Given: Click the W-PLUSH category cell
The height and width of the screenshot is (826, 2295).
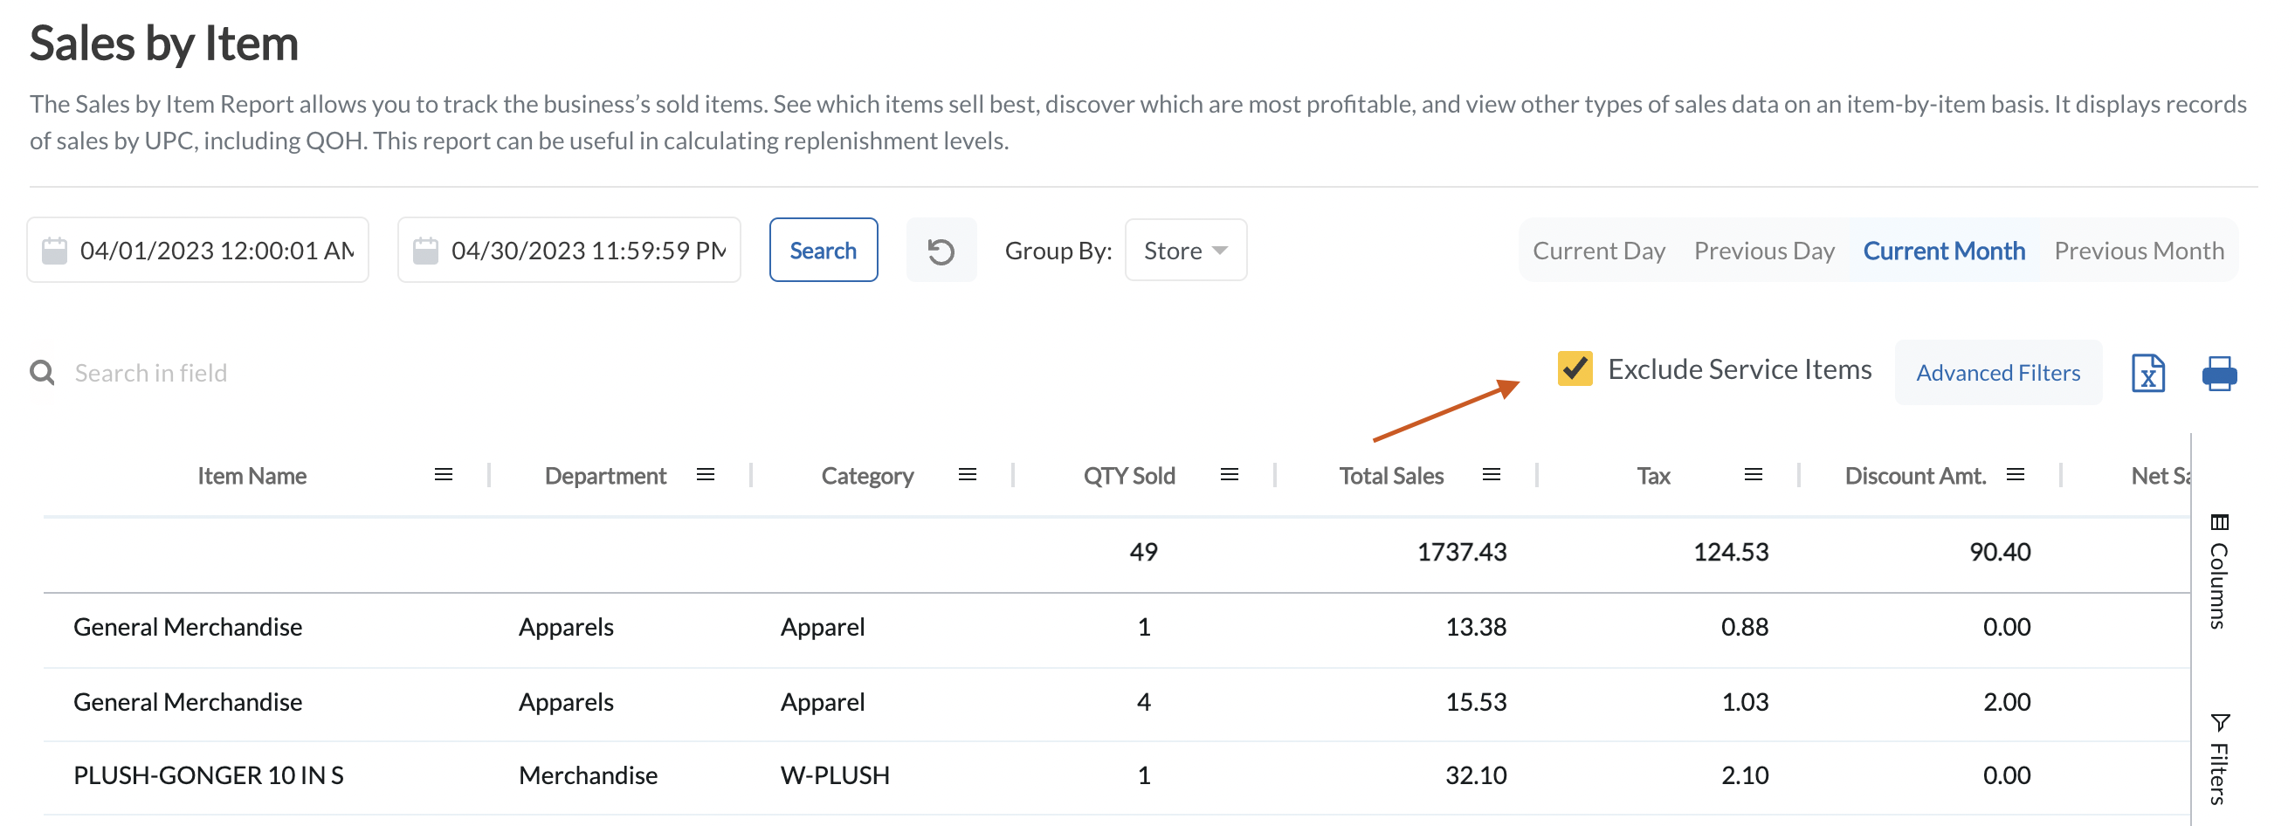Looking at the screenshot, I should click(835, 775).
